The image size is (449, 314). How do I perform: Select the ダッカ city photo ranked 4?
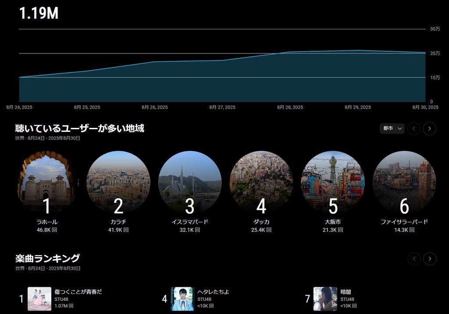tap(261, 183)
